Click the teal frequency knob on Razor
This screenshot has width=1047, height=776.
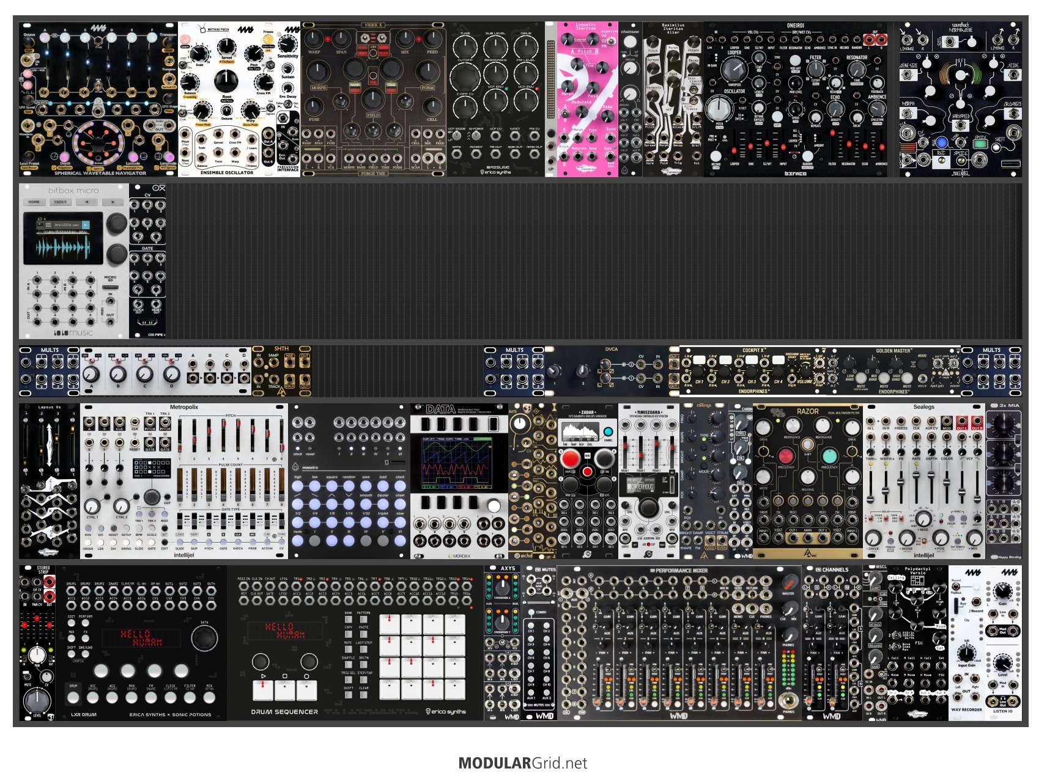pos(829,456)
